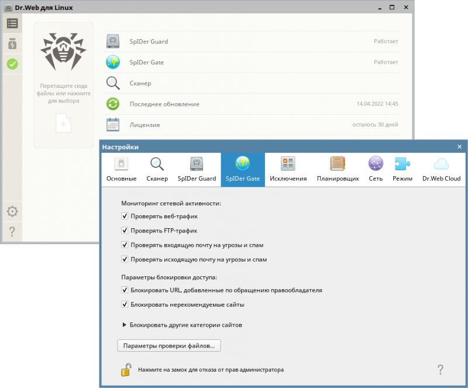This screenshot has height=388, width=468.
Task: Click the Dr.Web spider logo
Action: [63, 51]
